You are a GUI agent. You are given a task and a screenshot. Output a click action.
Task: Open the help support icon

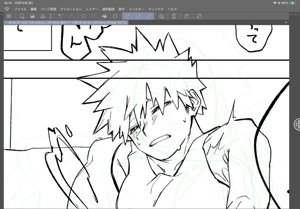click(x=186, y=16)
